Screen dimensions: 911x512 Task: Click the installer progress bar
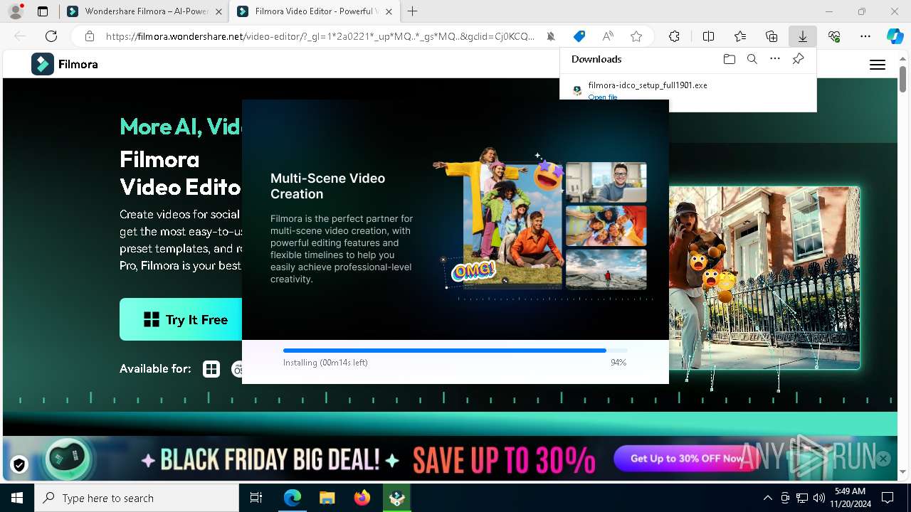tap(455, 351)
